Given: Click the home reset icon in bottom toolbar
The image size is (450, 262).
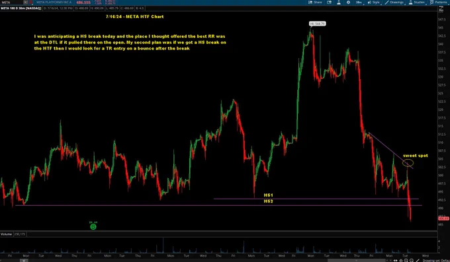Looking at the screenshot, I should pos(401,260).
